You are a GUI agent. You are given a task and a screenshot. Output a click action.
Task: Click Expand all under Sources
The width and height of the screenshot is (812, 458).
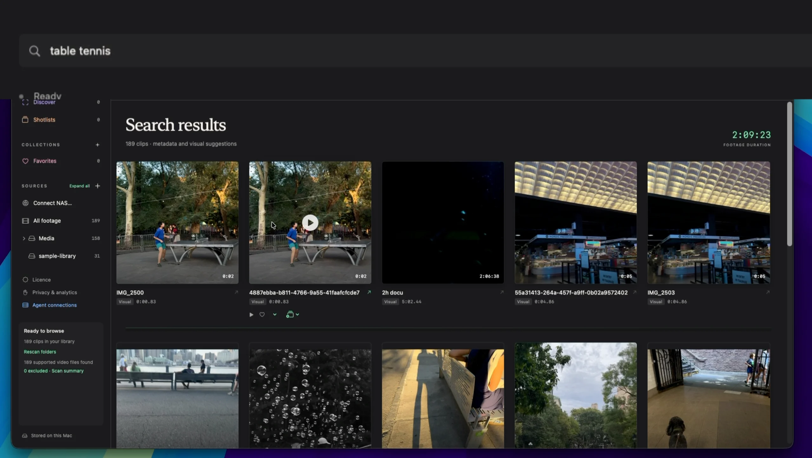pyautogui.click(x=79, y=186)
